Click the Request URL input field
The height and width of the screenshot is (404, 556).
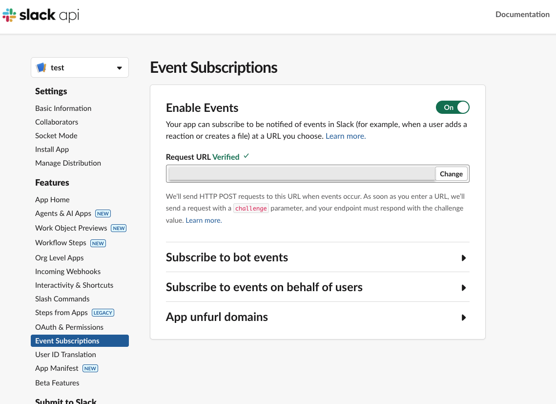click(301, 174)
